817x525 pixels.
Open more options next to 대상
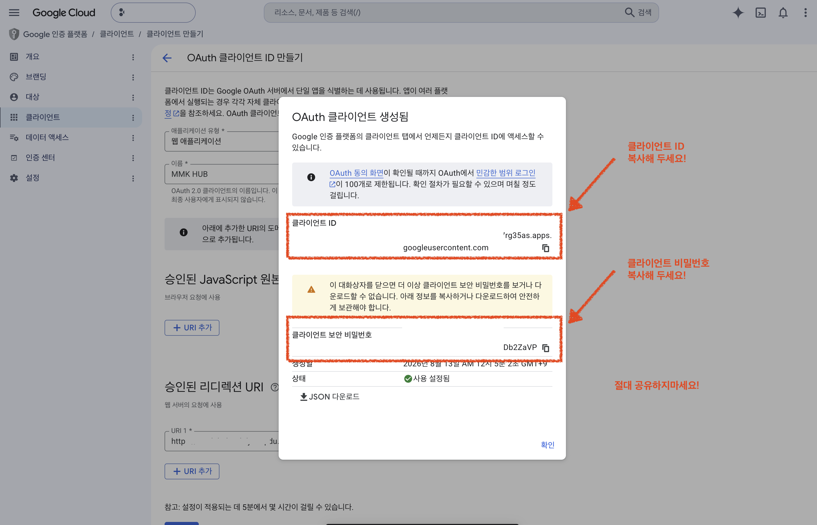point(133,97)
